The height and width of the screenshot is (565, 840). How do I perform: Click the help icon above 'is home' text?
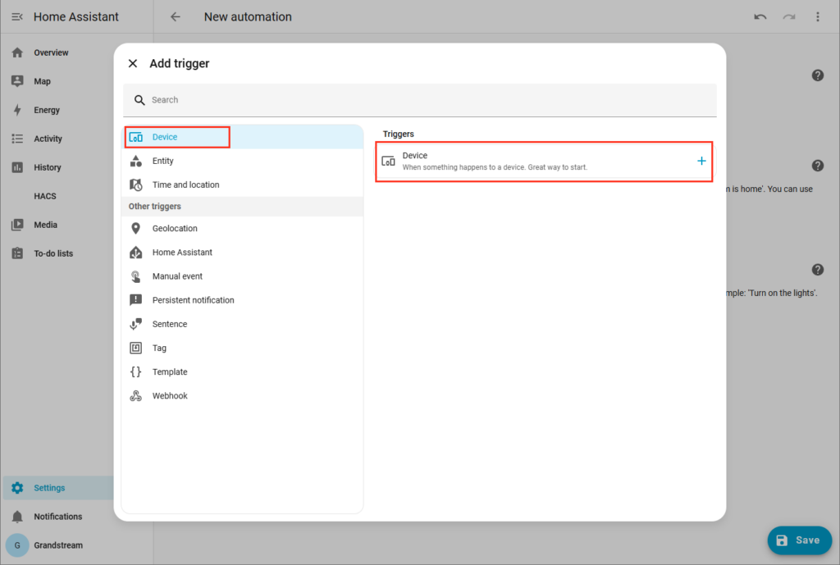pos(818,166)
